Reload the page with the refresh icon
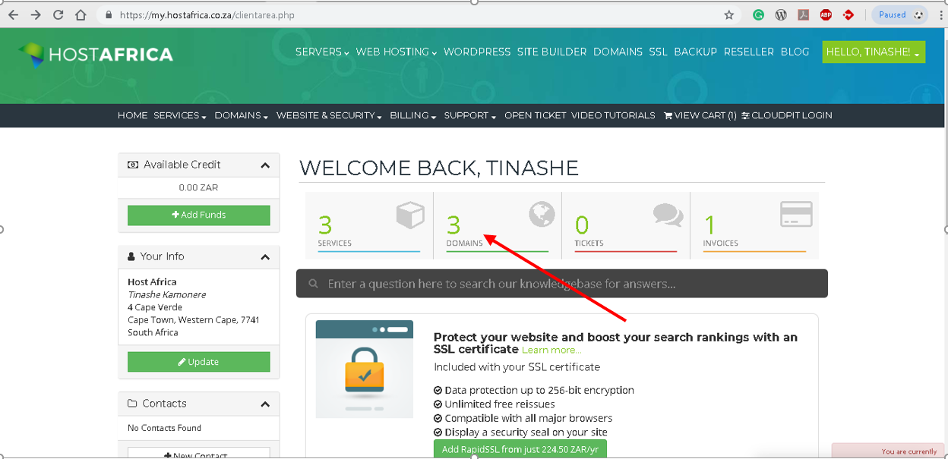This screenshot has height=459, width=948. pyautogui.click(x=58, y=14)
